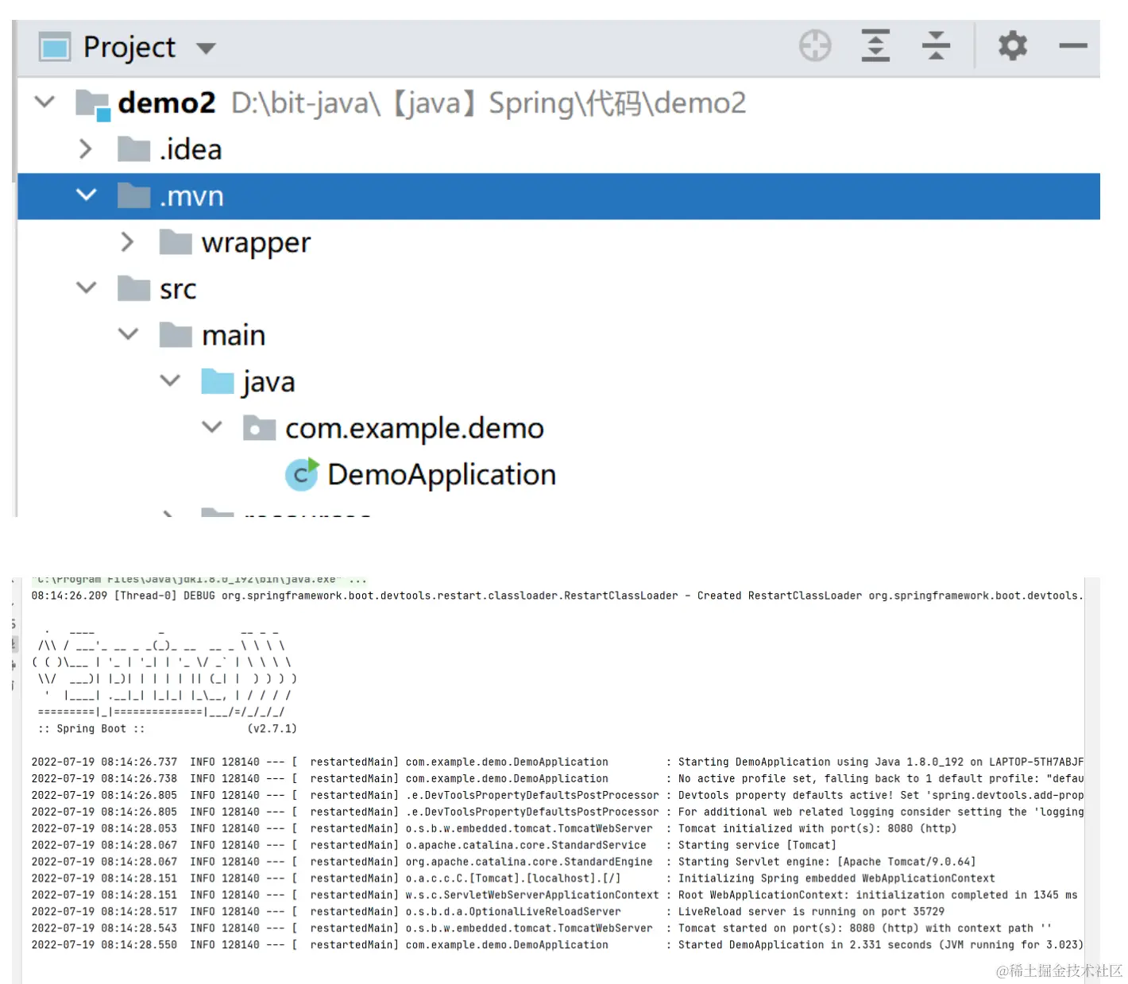This screenshot has height=984, width=1128.
Task: Click the Expand All icon in Project toolbar
Action: point(875,46)
